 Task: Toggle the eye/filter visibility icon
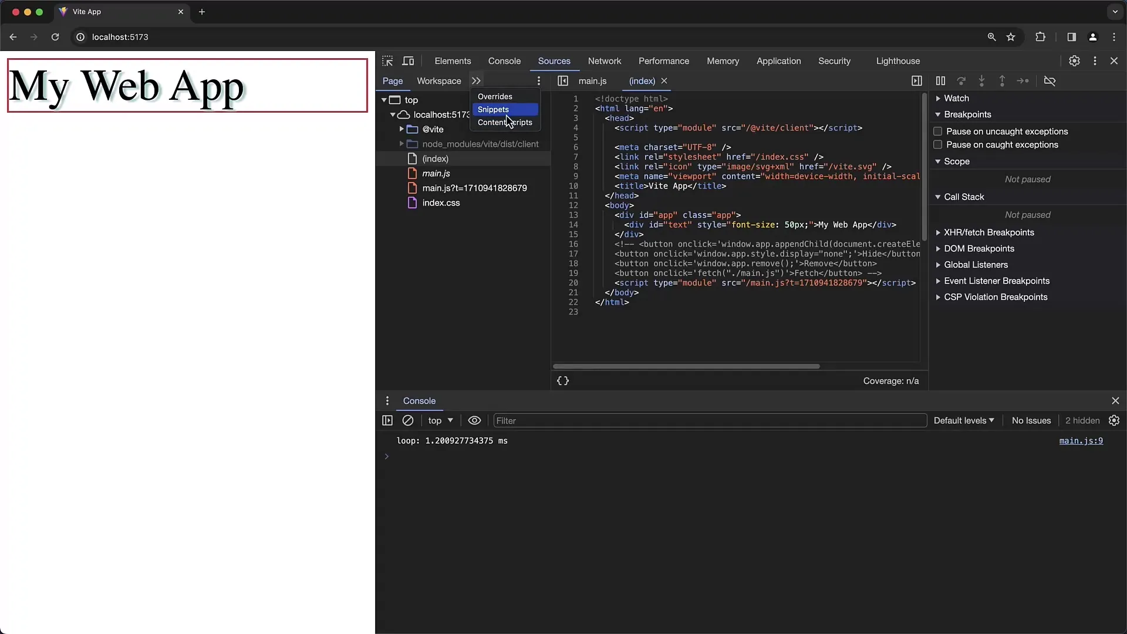click(474, 420)
